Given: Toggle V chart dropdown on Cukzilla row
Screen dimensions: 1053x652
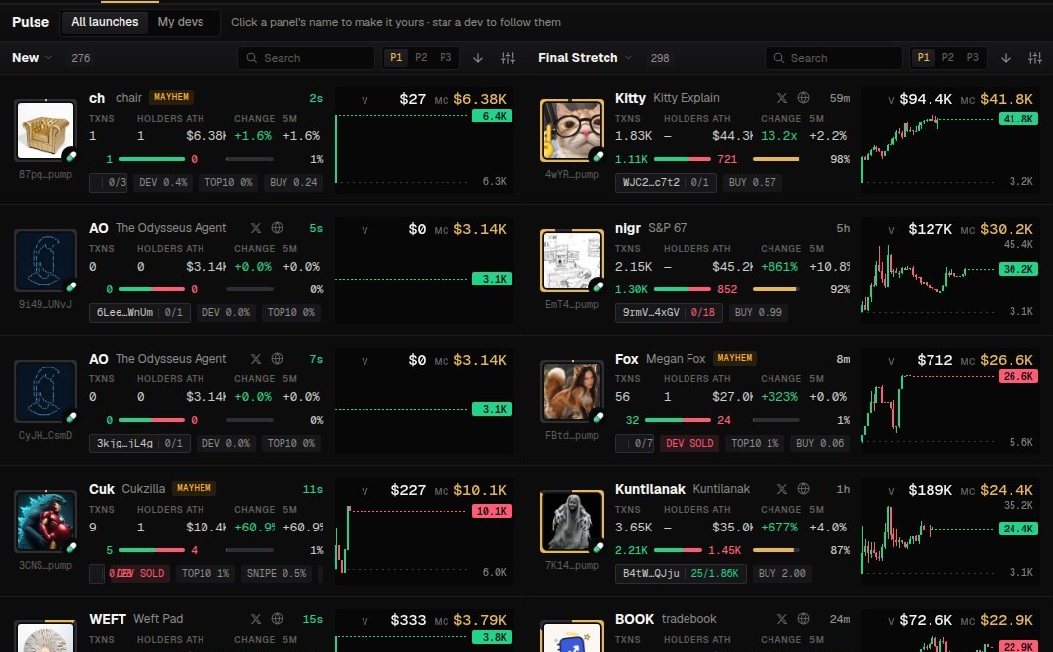Looking at the screenshot, I should [364, 491].
